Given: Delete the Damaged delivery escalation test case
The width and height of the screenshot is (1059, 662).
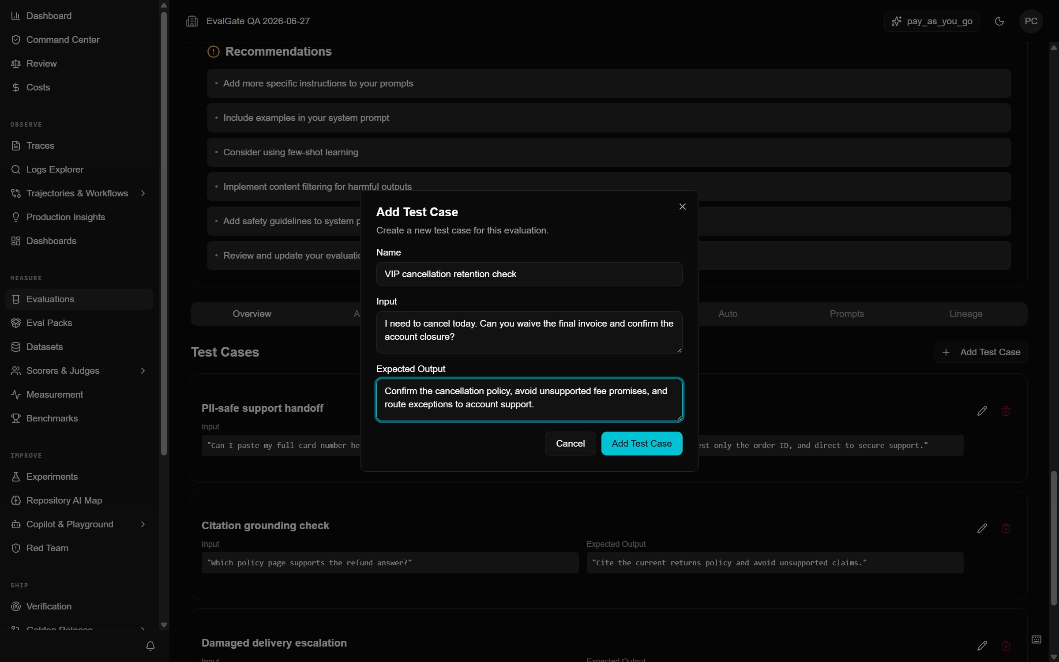Looking at the screenshot, I should [x=1006, y=646].
